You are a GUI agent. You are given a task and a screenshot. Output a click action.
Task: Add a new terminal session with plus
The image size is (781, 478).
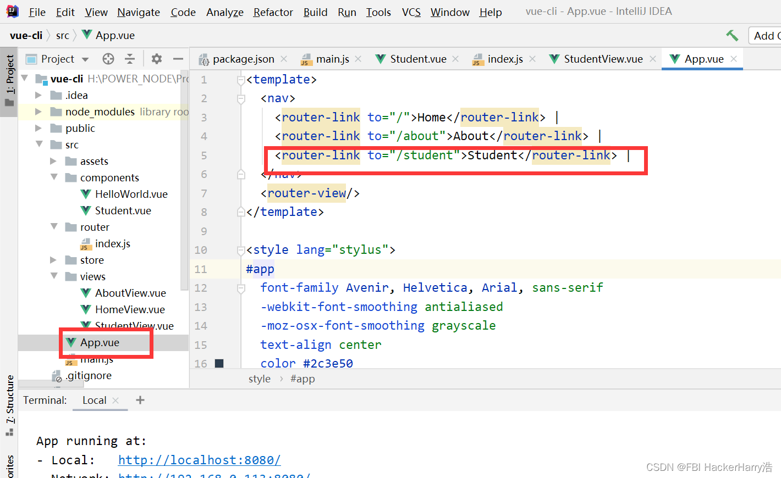pos(140,400)
